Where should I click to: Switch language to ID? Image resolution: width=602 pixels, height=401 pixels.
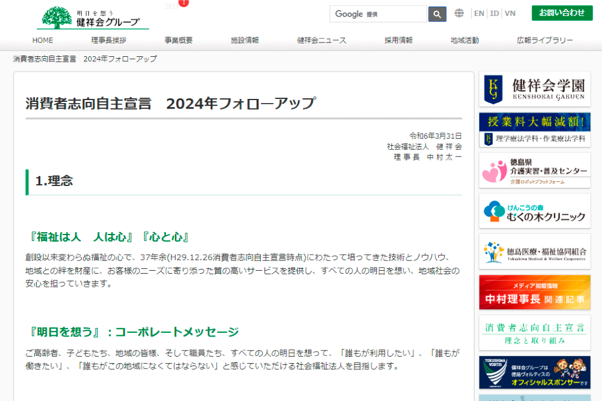click(495, 13)
